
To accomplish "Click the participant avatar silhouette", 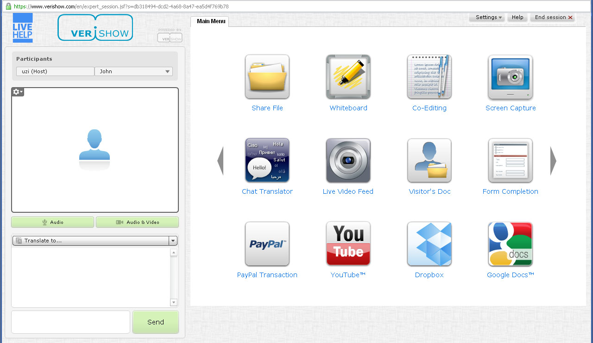I will (x=95, y=145).
